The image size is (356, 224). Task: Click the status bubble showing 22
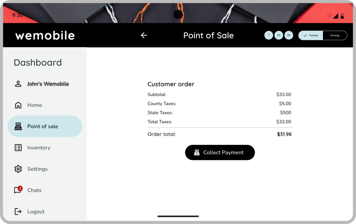pos(279,35)
